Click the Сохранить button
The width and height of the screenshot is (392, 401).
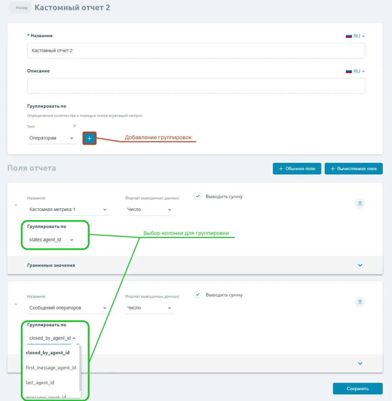coord(357,389)
